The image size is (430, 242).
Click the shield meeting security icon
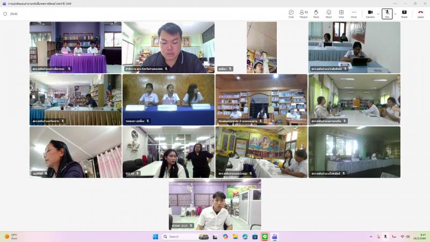(5, 14)
